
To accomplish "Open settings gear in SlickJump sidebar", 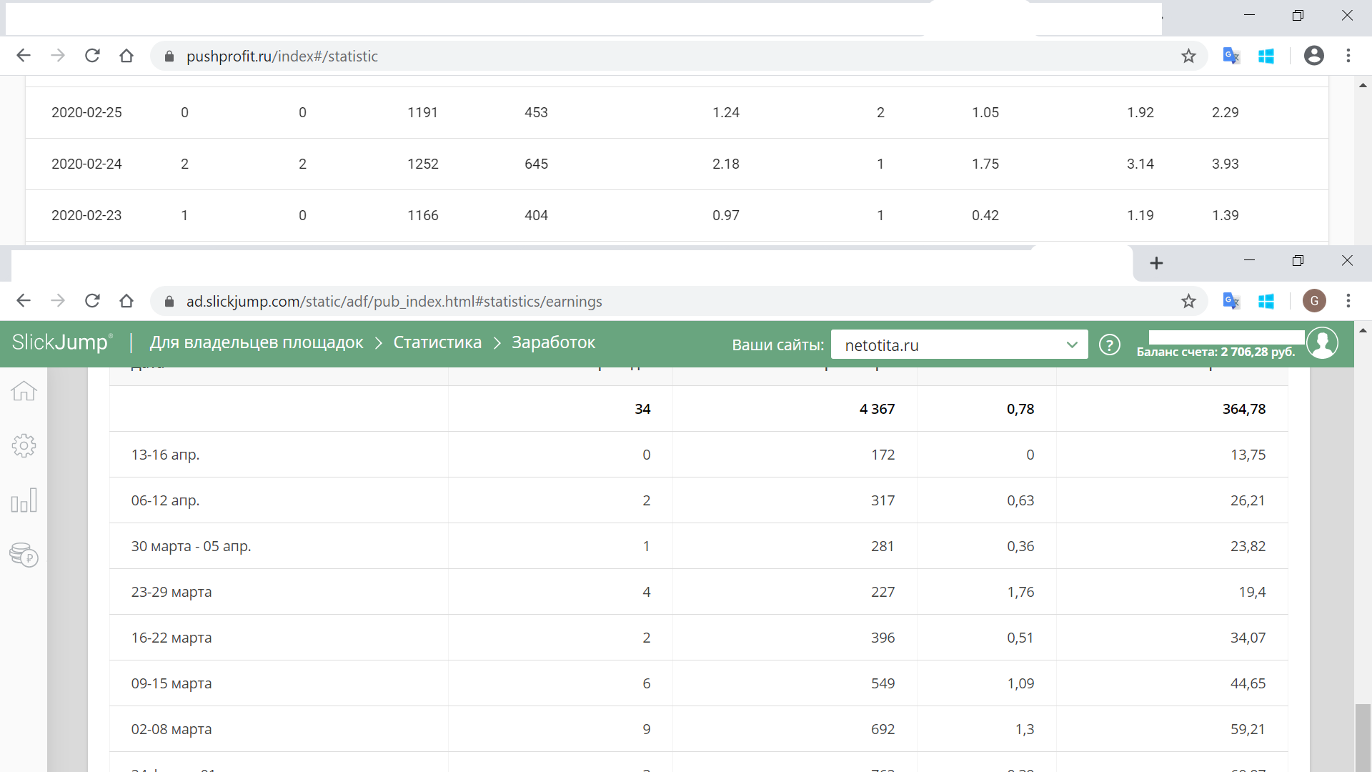I will 24,445.
